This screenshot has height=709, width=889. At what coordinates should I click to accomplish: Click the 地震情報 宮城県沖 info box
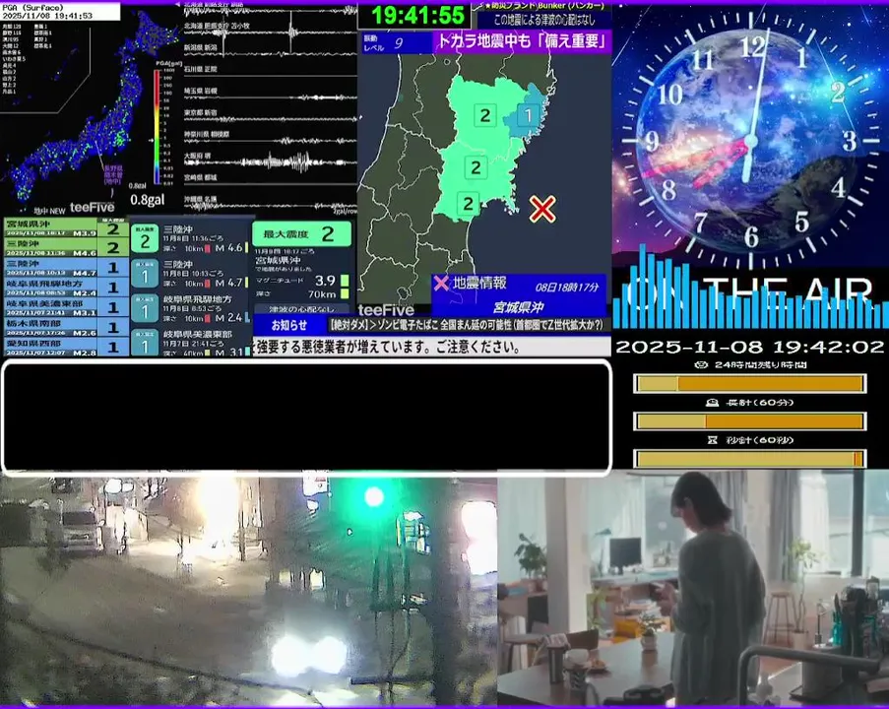click(x=519, y=295)
